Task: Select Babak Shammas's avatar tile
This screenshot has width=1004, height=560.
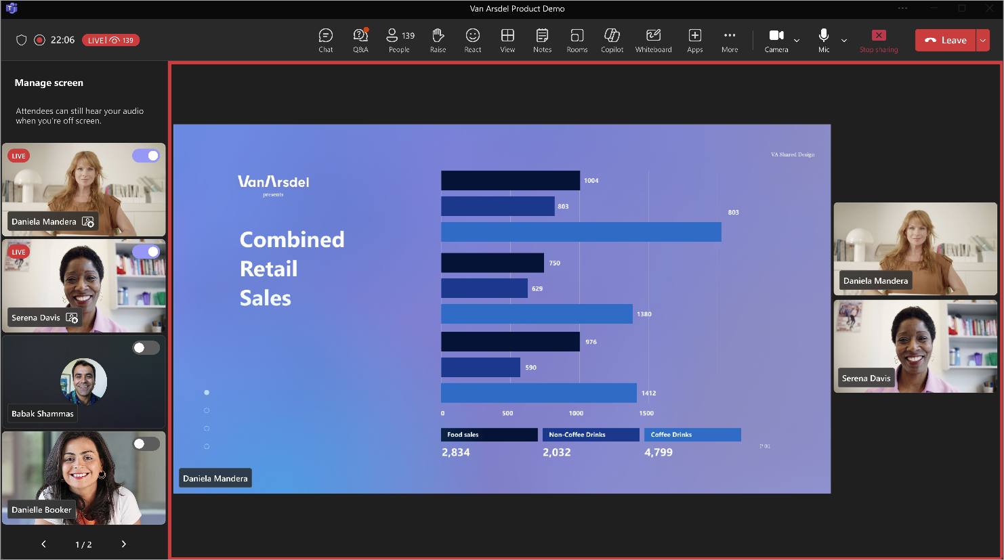Action: coord(84,381)
